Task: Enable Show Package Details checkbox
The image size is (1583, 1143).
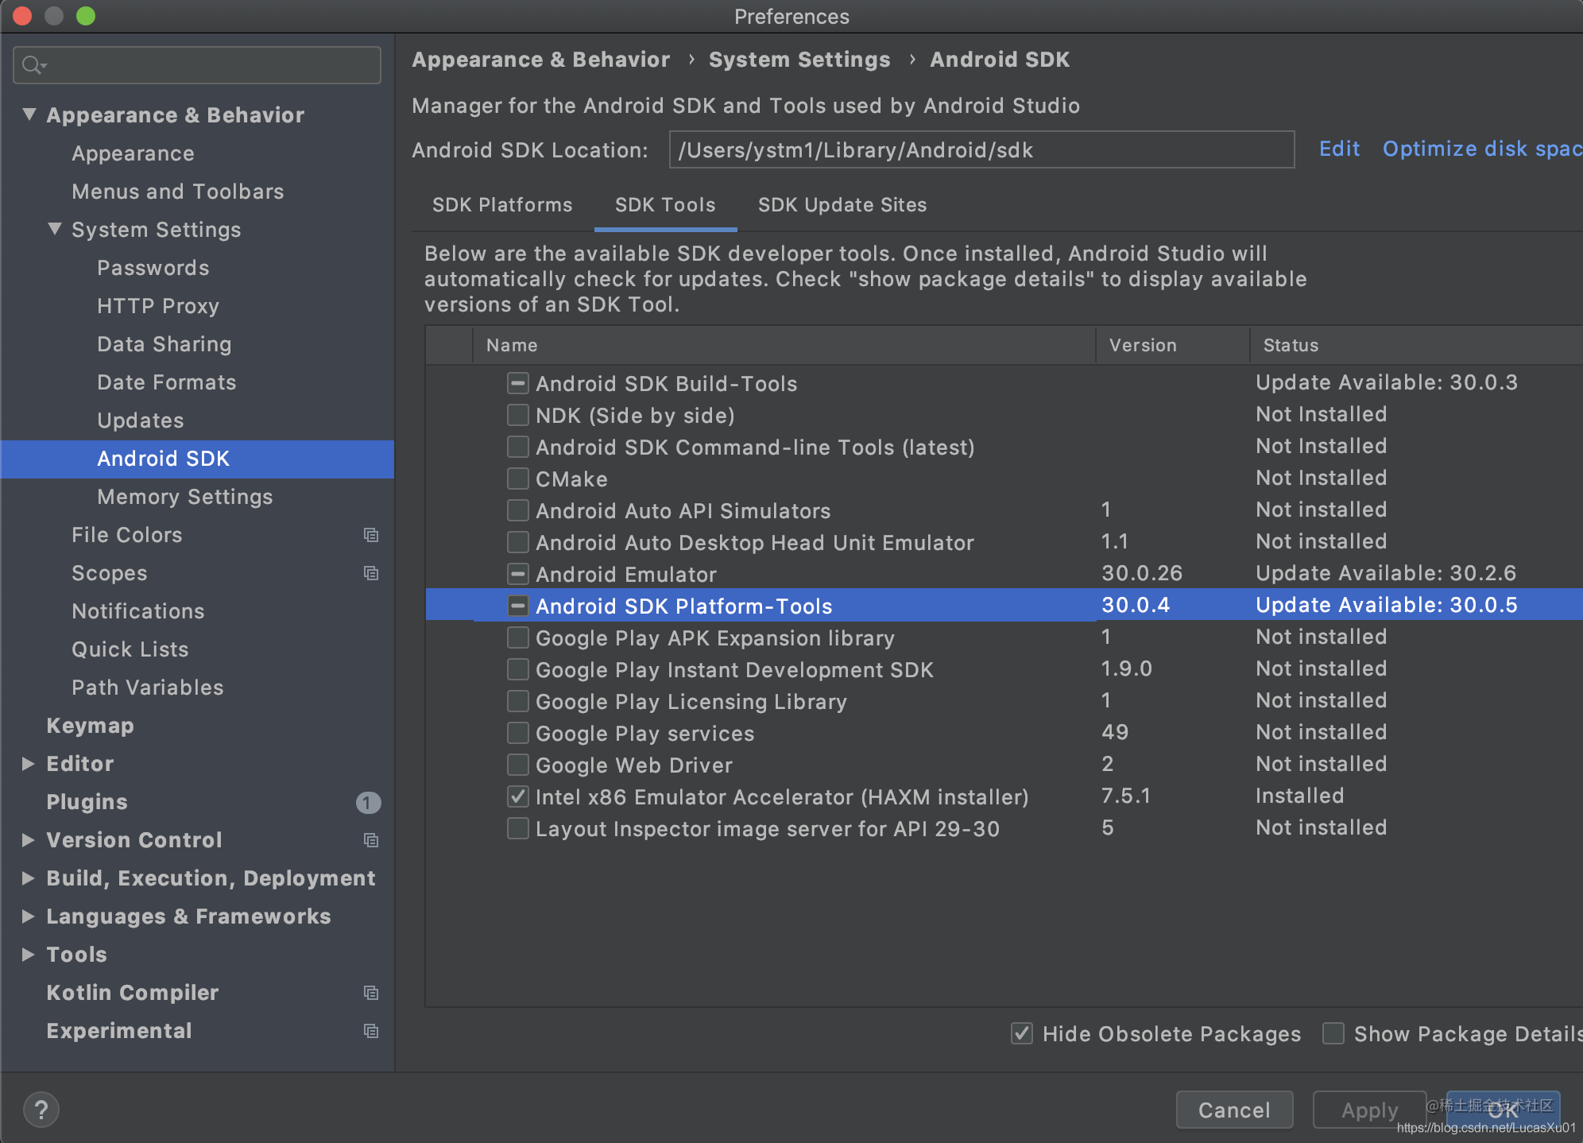Action: tap(1333, 1033)
